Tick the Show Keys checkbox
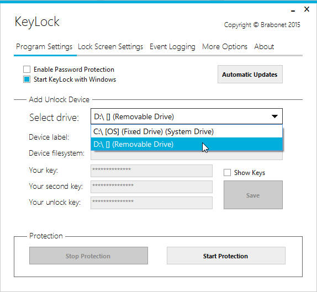317x292 pixels. [x=227, y=173]
